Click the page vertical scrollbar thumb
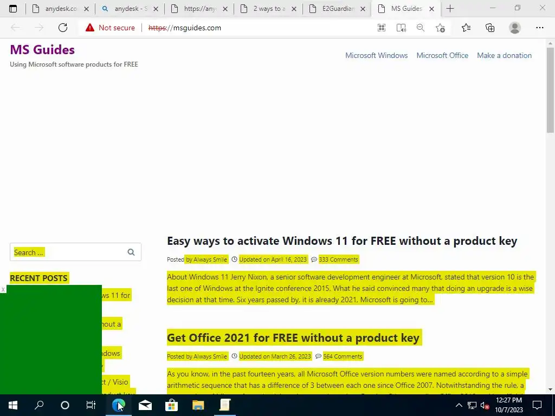 click(550, 90)
